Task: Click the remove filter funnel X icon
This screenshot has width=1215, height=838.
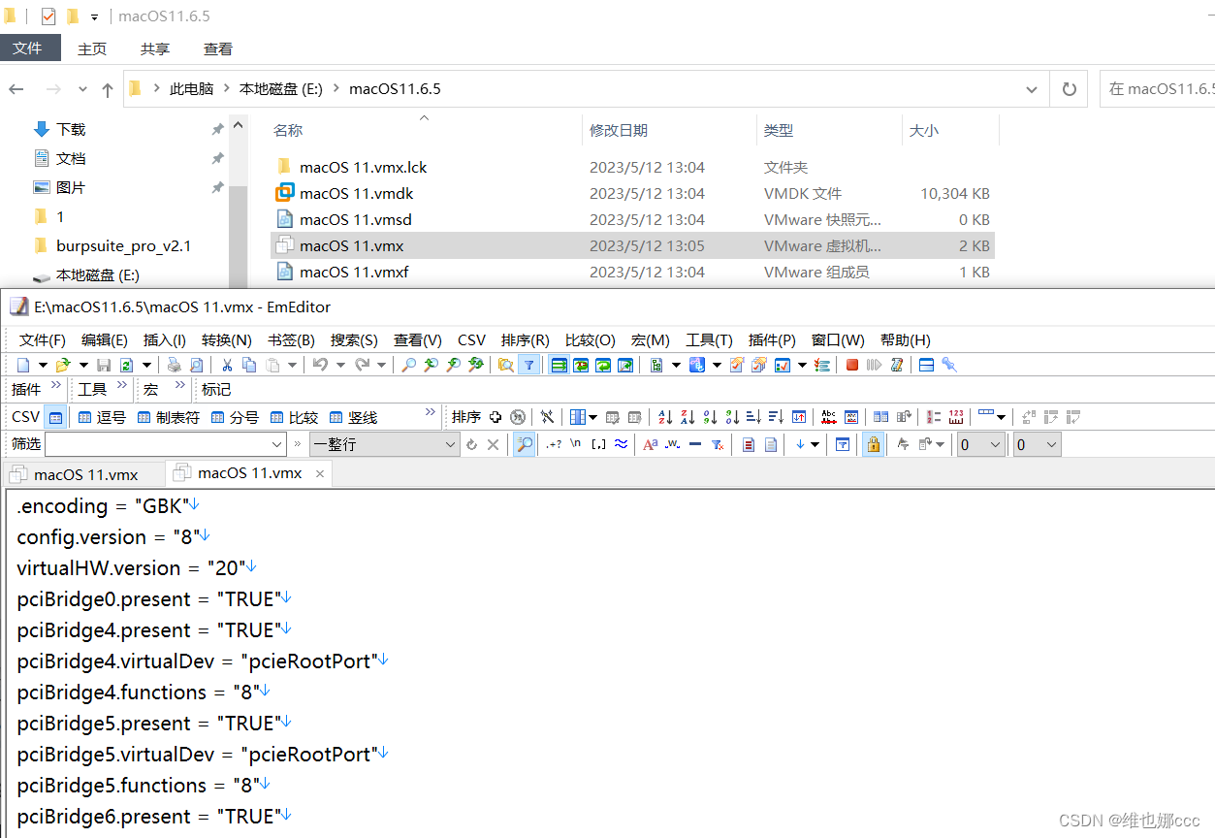Action: 718,444
